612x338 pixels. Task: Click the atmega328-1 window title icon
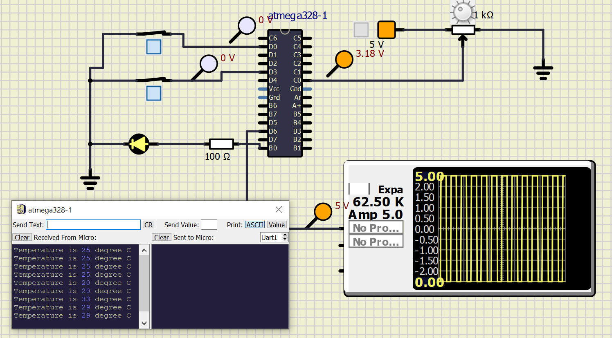pyautogui.click(x=20, y=209)
